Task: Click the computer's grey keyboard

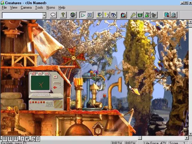Action: pos(40,95)
